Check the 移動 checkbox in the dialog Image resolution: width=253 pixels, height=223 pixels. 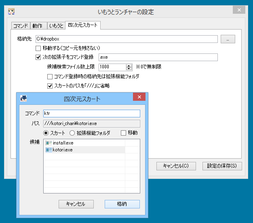[123, 133]
